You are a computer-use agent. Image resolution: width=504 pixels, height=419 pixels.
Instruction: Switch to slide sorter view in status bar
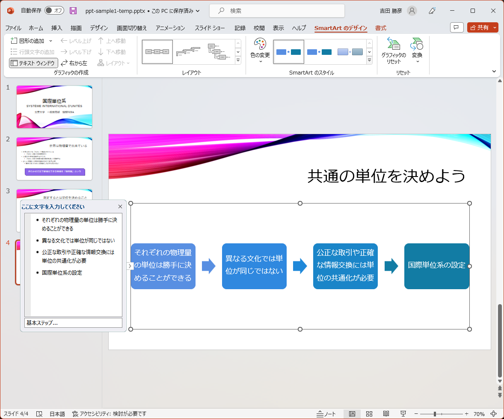pyautogui.click(x=369, y=414)
